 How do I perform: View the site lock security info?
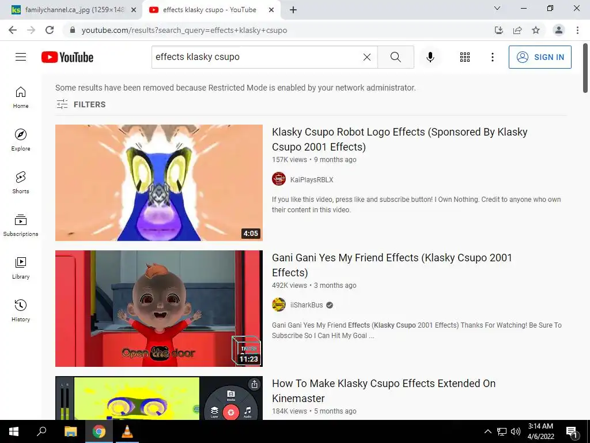coord(73,30)
